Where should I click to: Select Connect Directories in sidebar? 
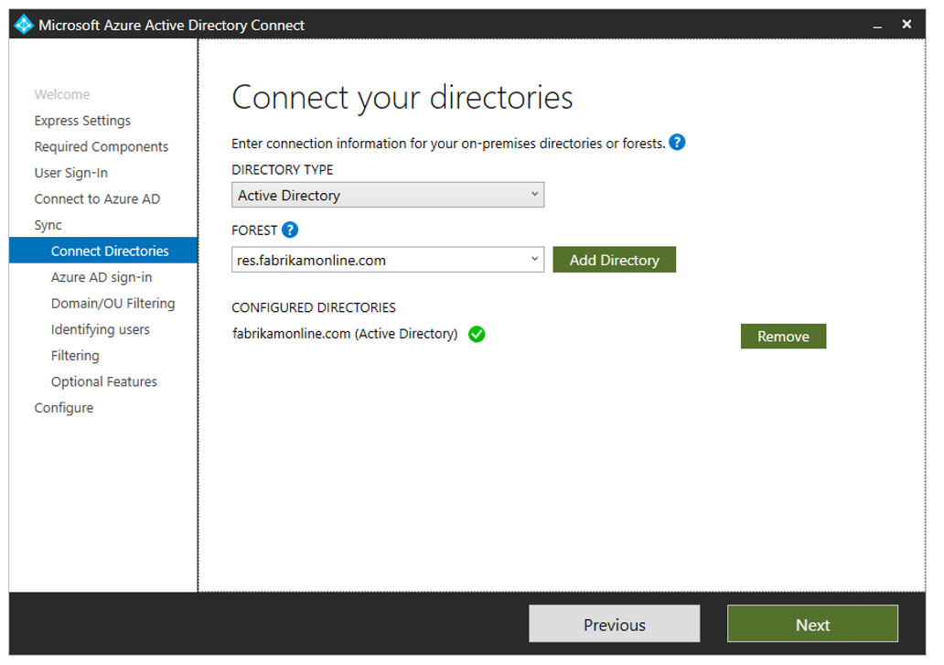pyautogui.click(x=103, y=251)
